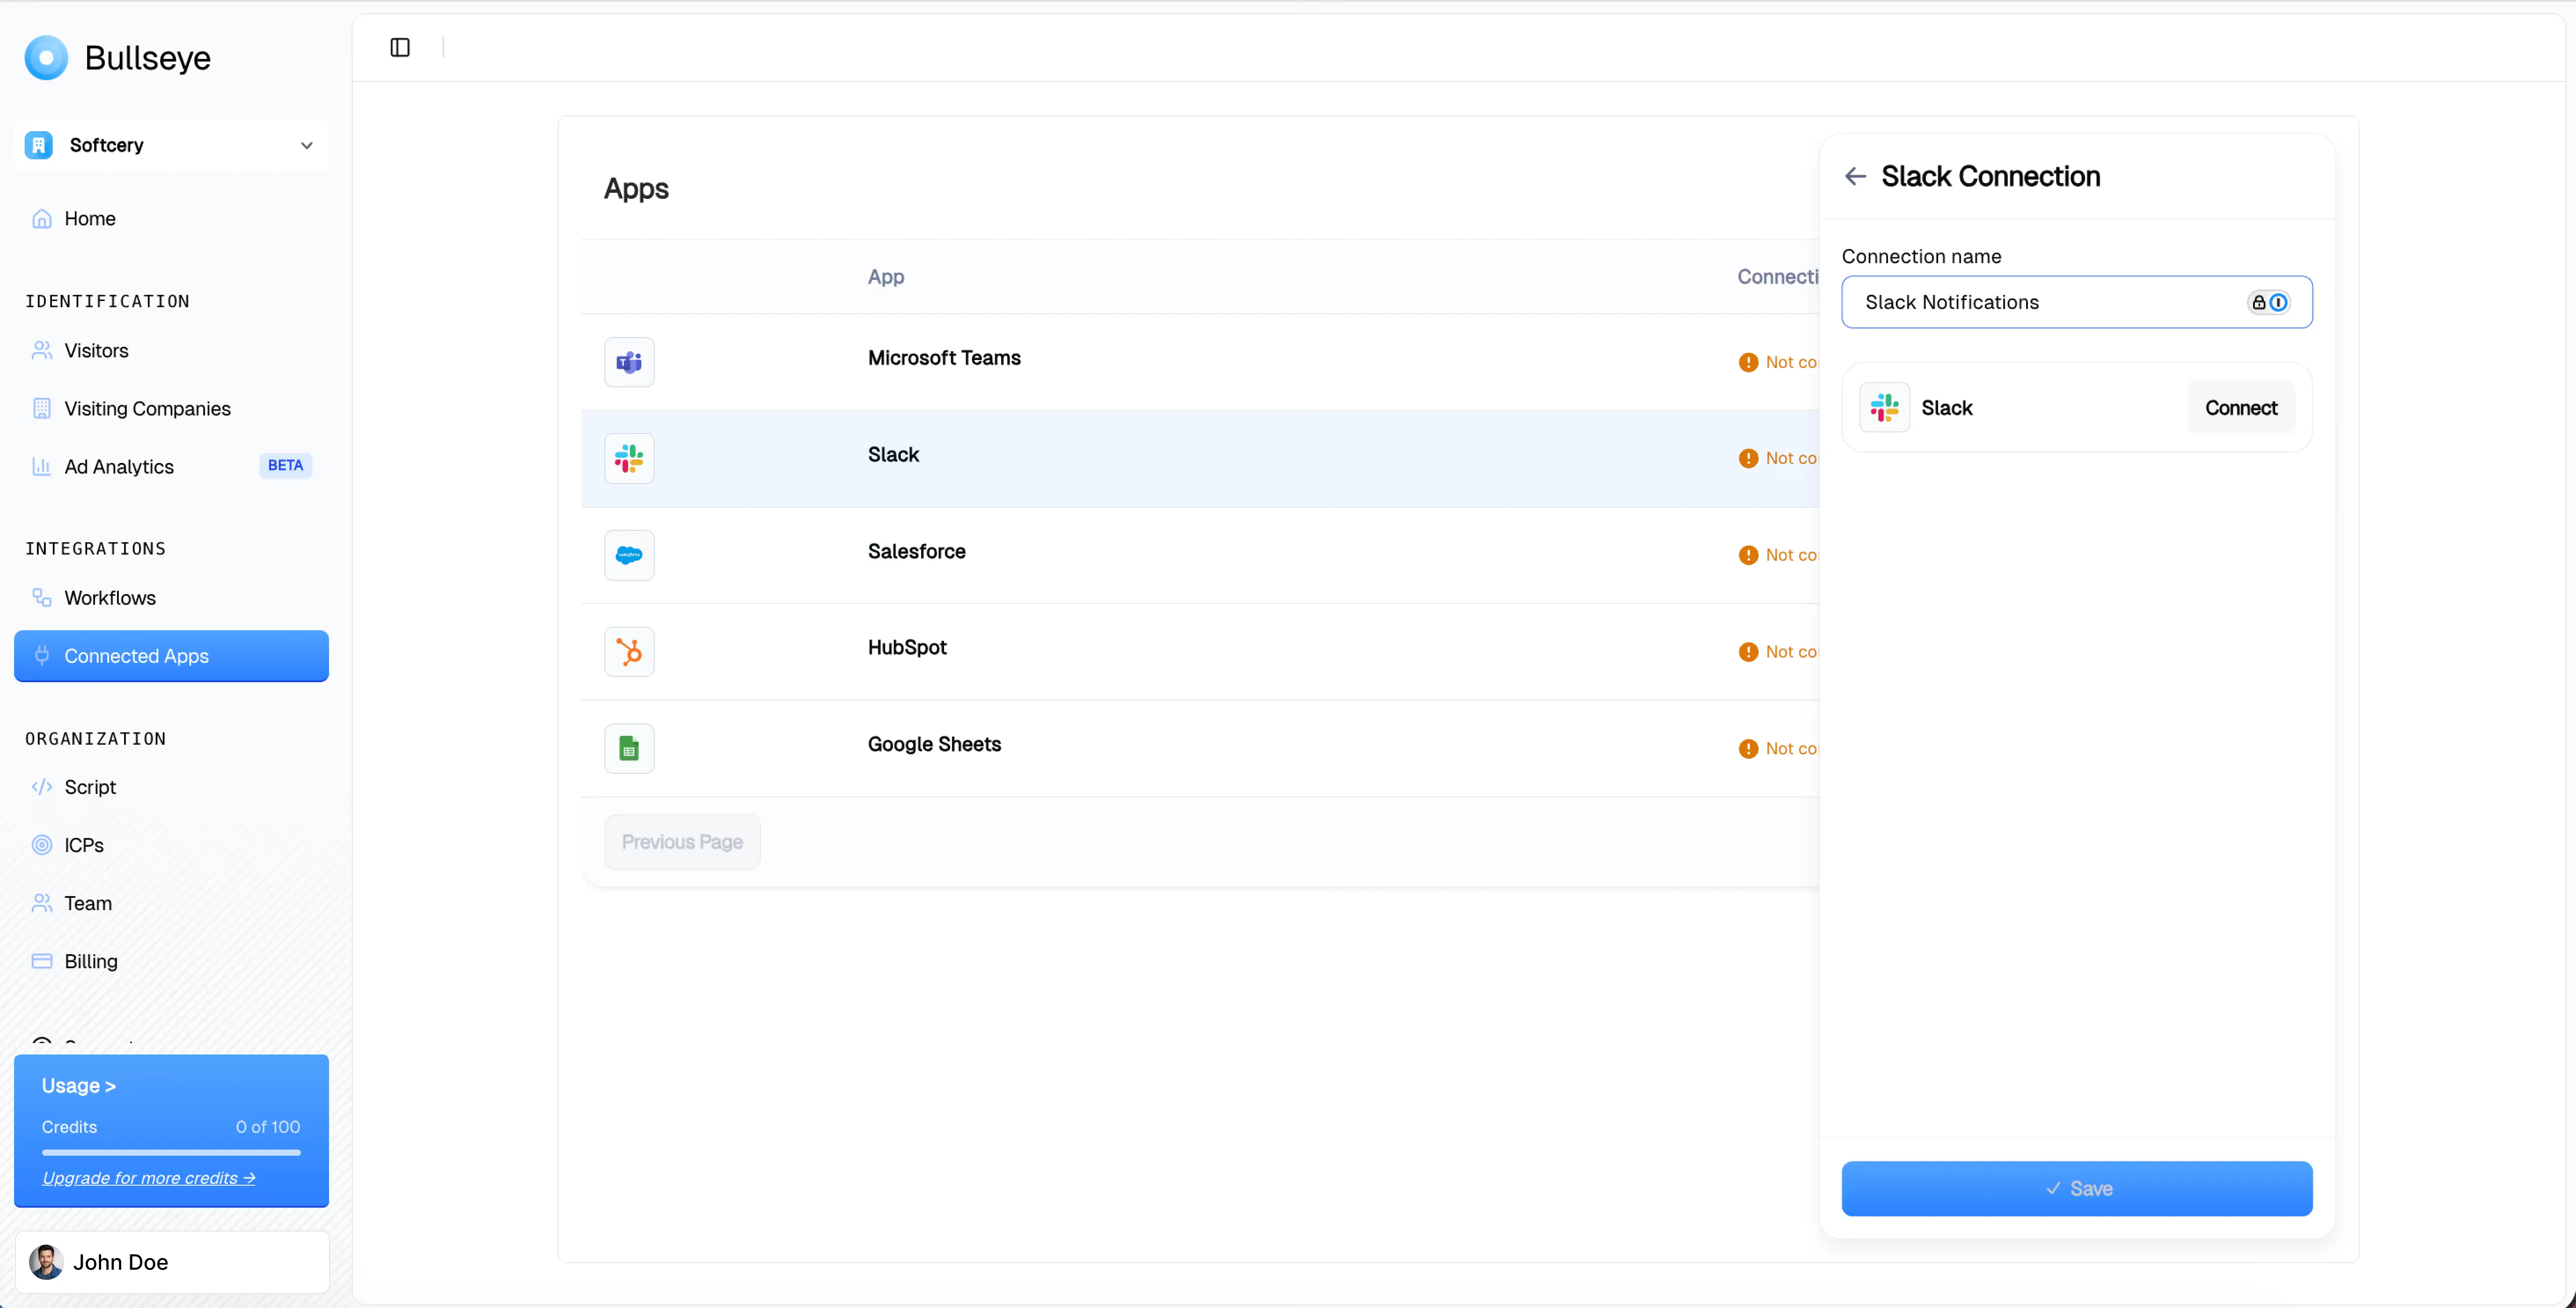Open Visiting Companies from the sidebar
This screenshot has width=2576, height=1308.
[x=147, y=408]
